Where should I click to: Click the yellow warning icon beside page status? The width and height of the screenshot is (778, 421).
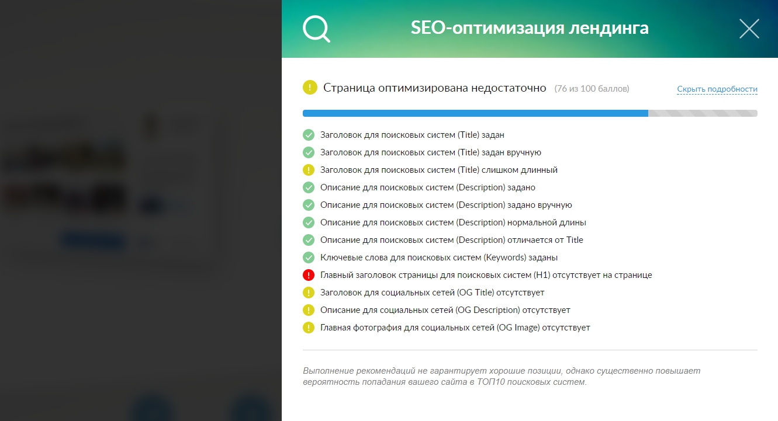click(x=309, y=88)
